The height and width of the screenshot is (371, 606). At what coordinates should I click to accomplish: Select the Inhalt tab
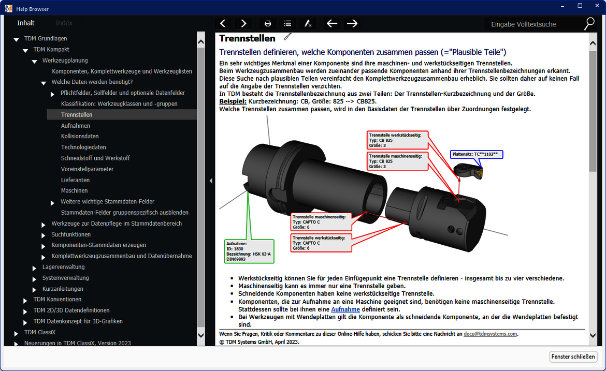click(x=26, y=23)
